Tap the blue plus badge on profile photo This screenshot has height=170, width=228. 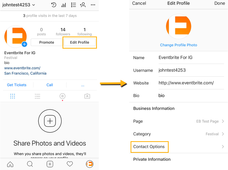pos(24,44)
